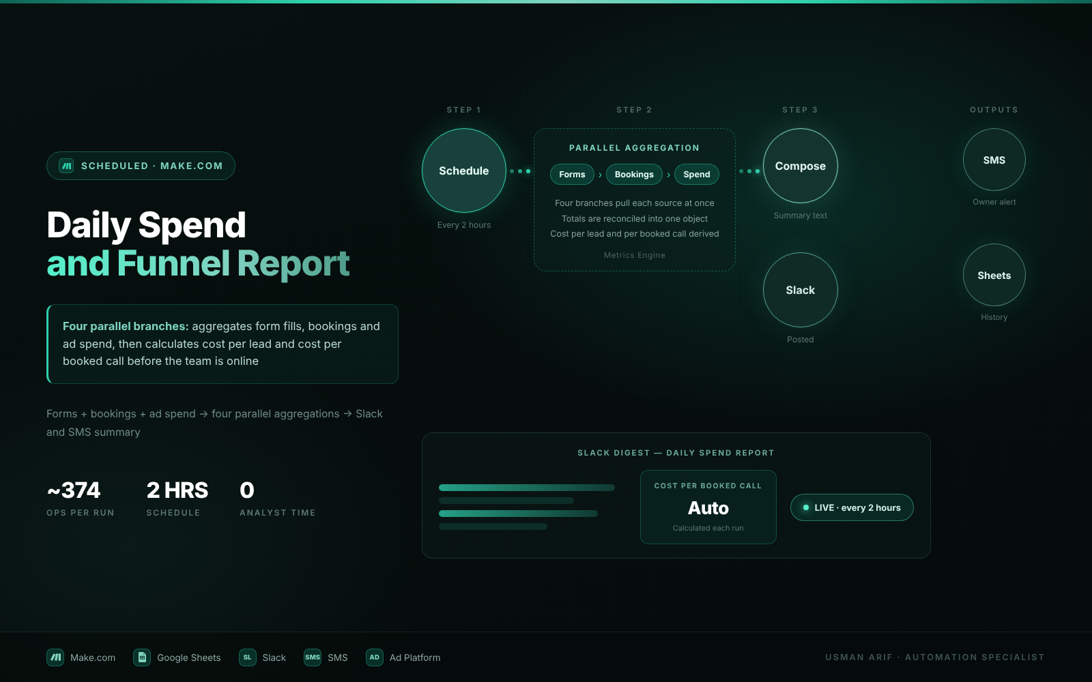The width and height of the screenshot is (1092, 682).
Task: Click the Cost Per Booked Call Auto card
Action: tap(708, 507)
